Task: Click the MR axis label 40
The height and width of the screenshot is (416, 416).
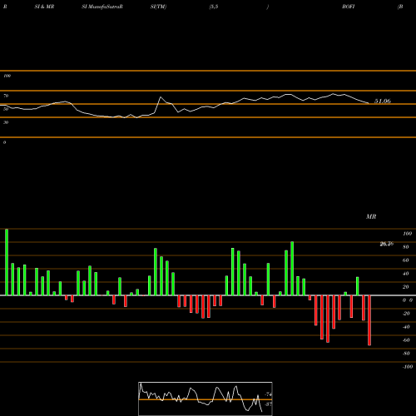Action: click(406, 274)
